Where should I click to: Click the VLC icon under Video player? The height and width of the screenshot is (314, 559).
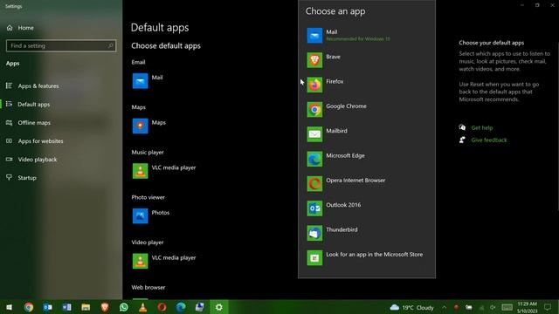click(x=140, y=261)
